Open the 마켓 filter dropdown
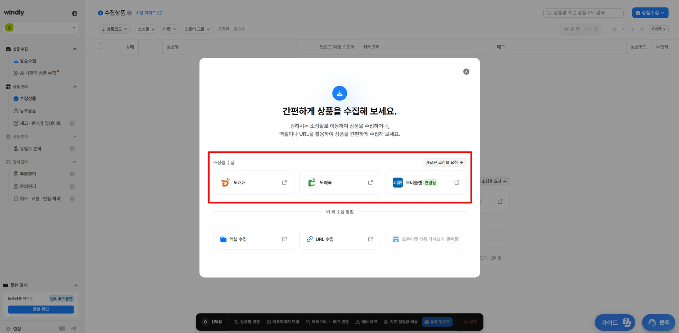The image size is (679, 333). pyautogui.click(x=169, y=29)
